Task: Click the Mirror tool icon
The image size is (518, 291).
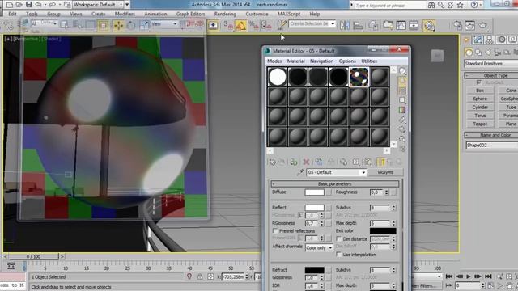Action: 345,25
